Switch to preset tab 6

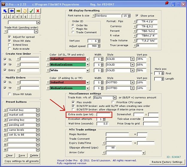click(25, 16)
